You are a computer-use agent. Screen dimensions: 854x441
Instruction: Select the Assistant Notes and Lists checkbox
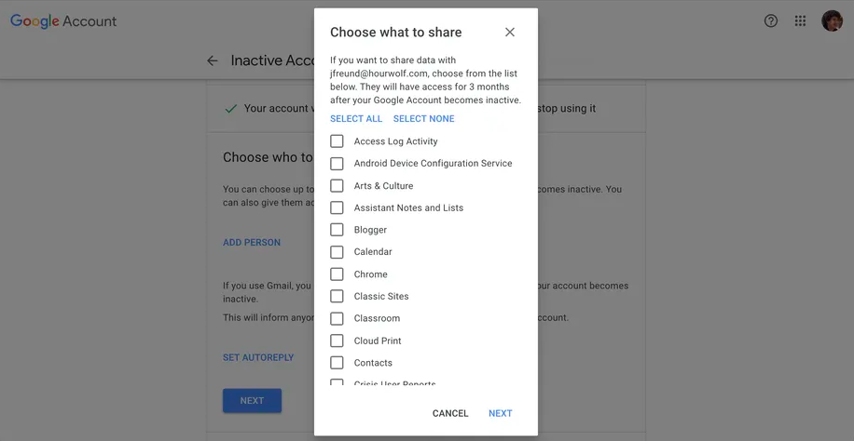337,207
